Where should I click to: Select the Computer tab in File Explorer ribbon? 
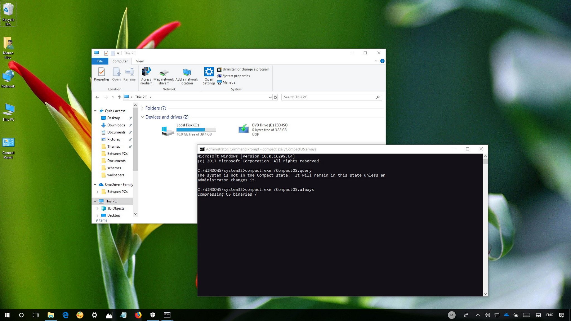(120, 61)
